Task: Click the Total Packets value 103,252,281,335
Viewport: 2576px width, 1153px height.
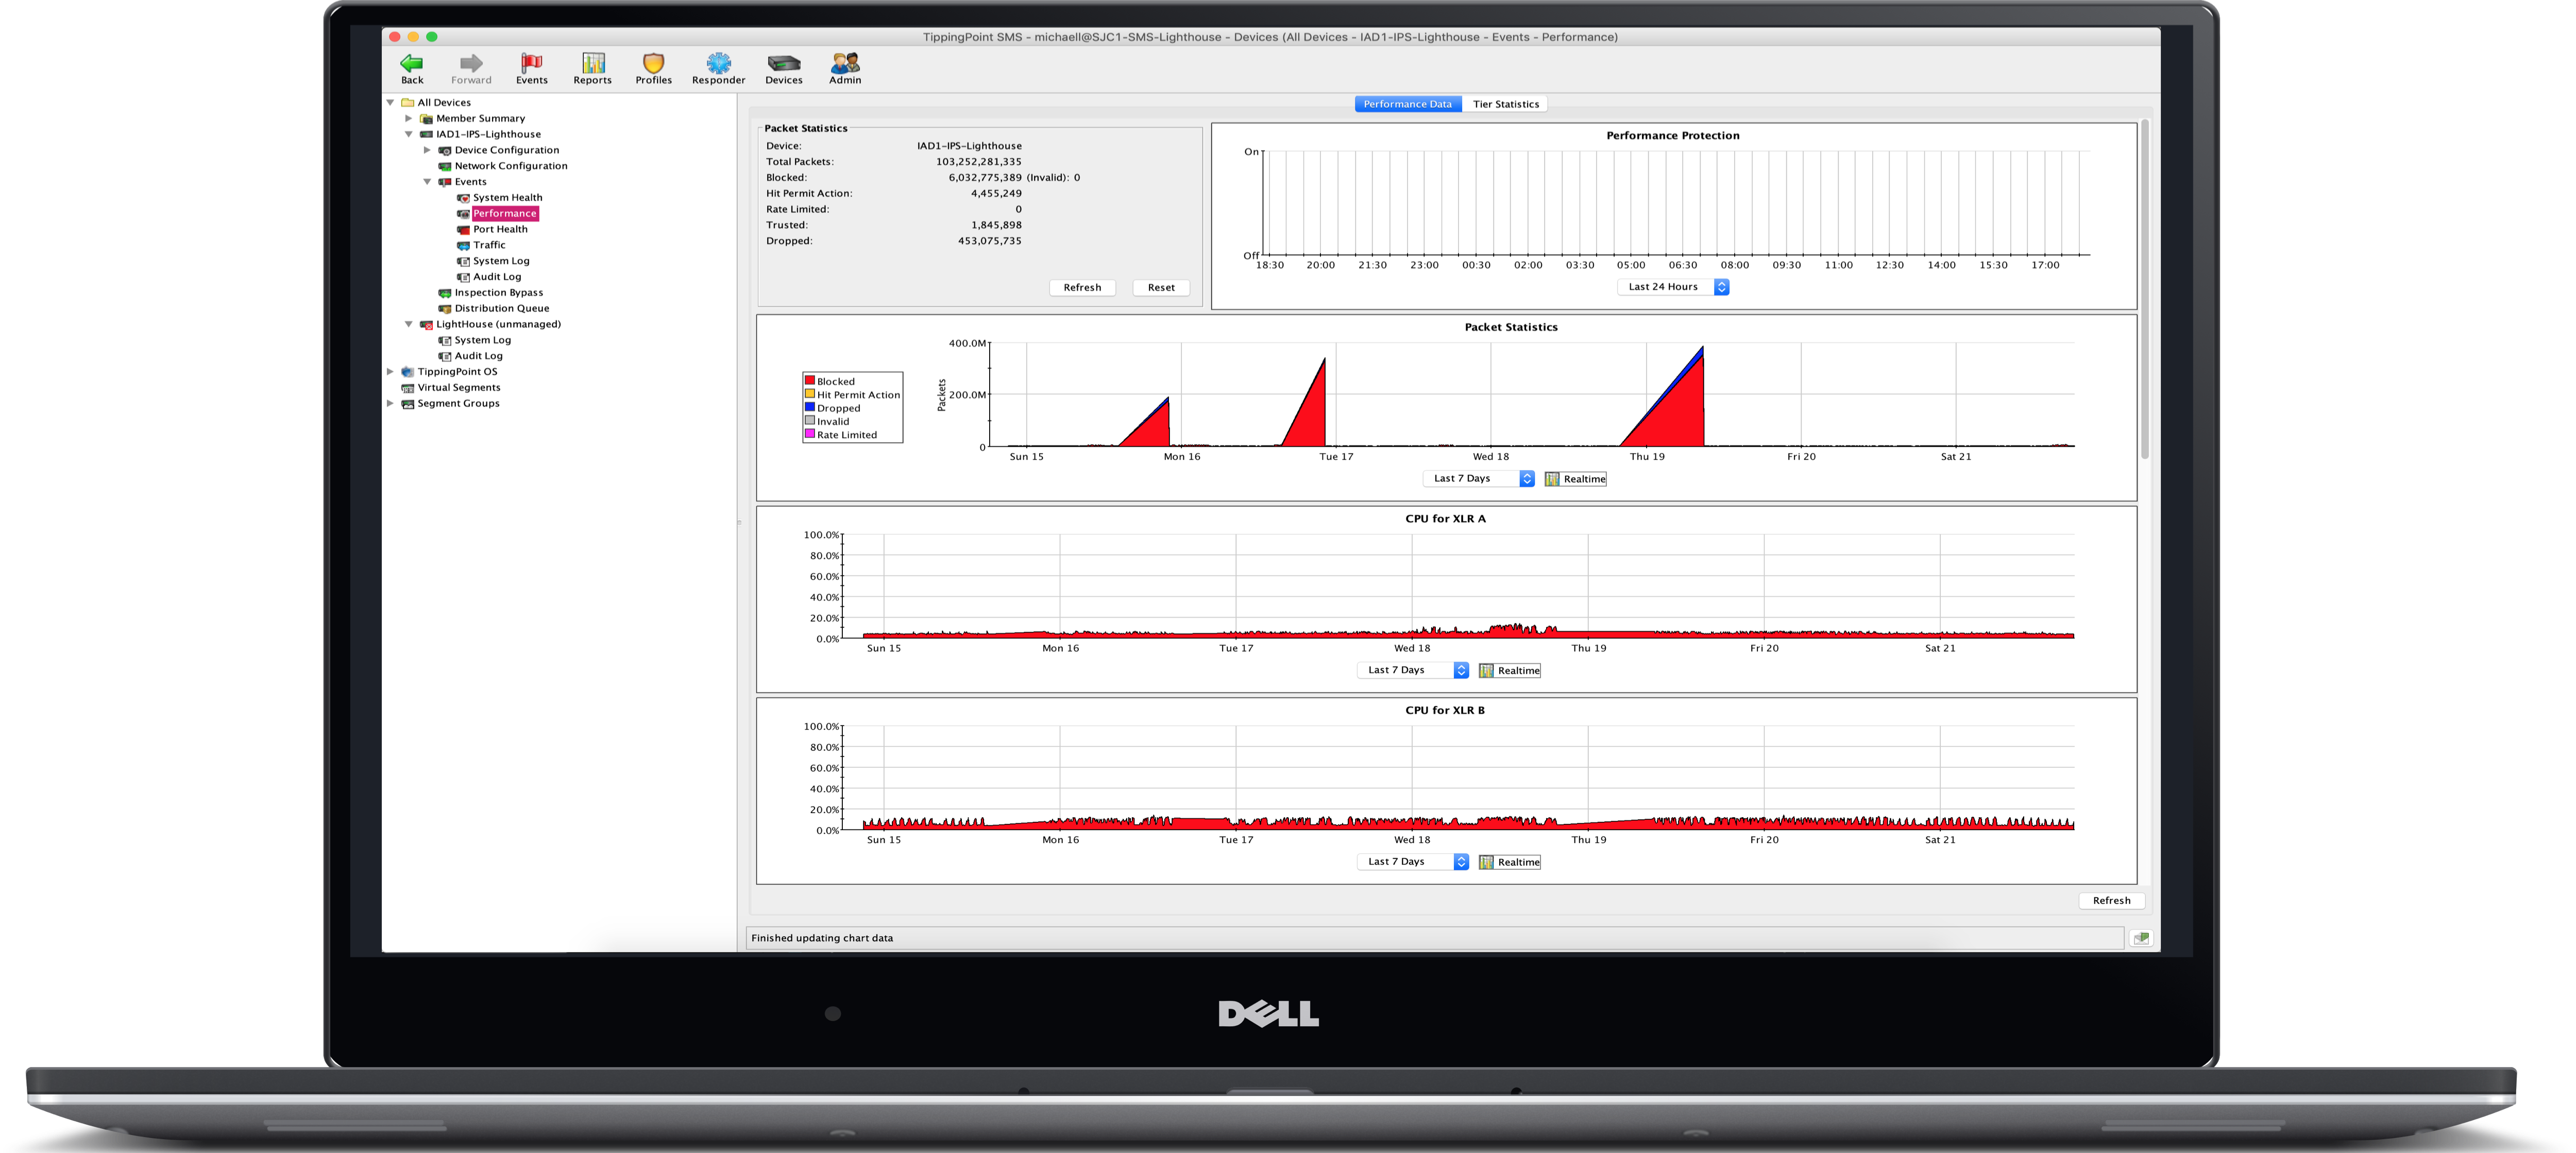Action: 978,162
